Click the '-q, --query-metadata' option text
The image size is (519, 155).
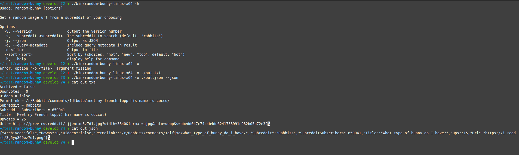(26, 45)
